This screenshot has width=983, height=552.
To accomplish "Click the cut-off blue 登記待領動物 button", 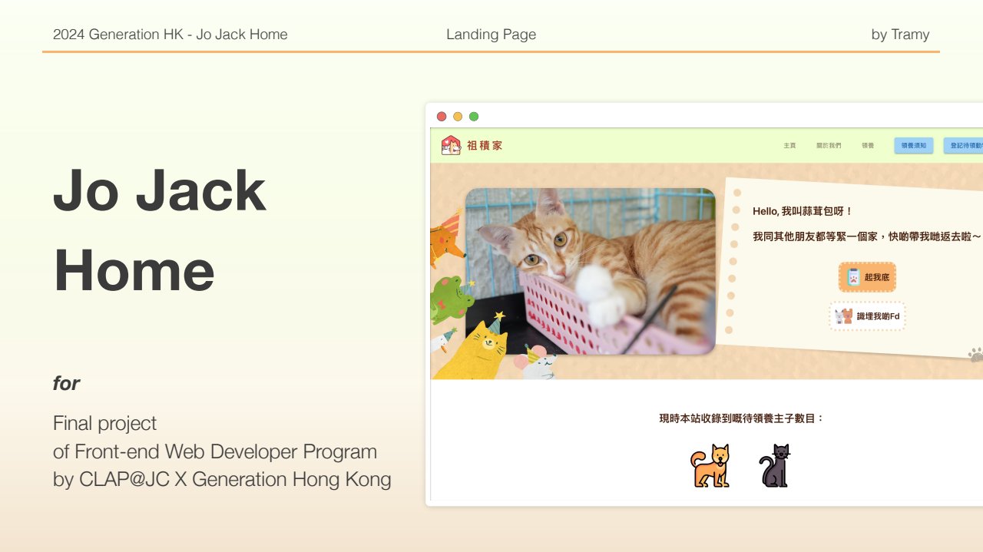I will (x=964, y=145).
